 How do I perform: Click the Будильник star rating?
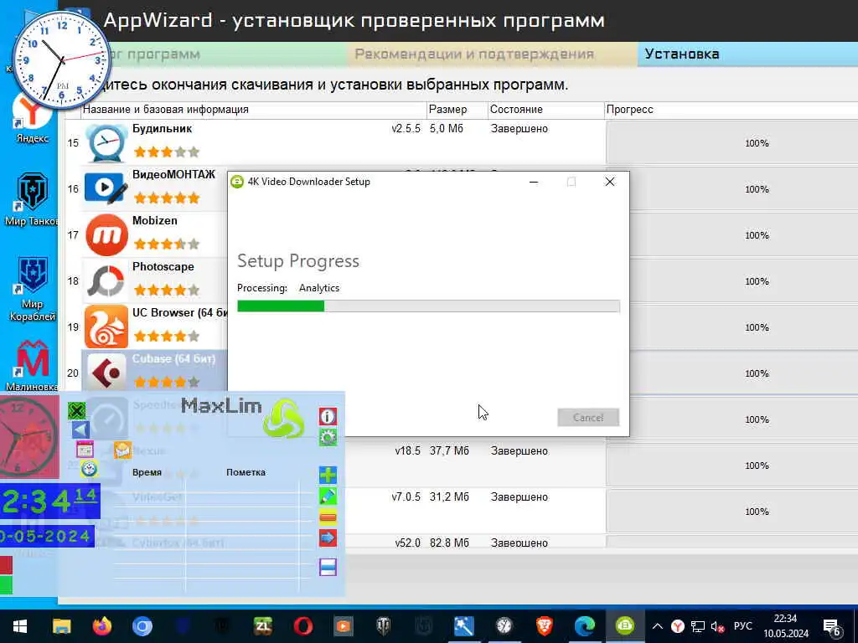[x=167, y=152]
